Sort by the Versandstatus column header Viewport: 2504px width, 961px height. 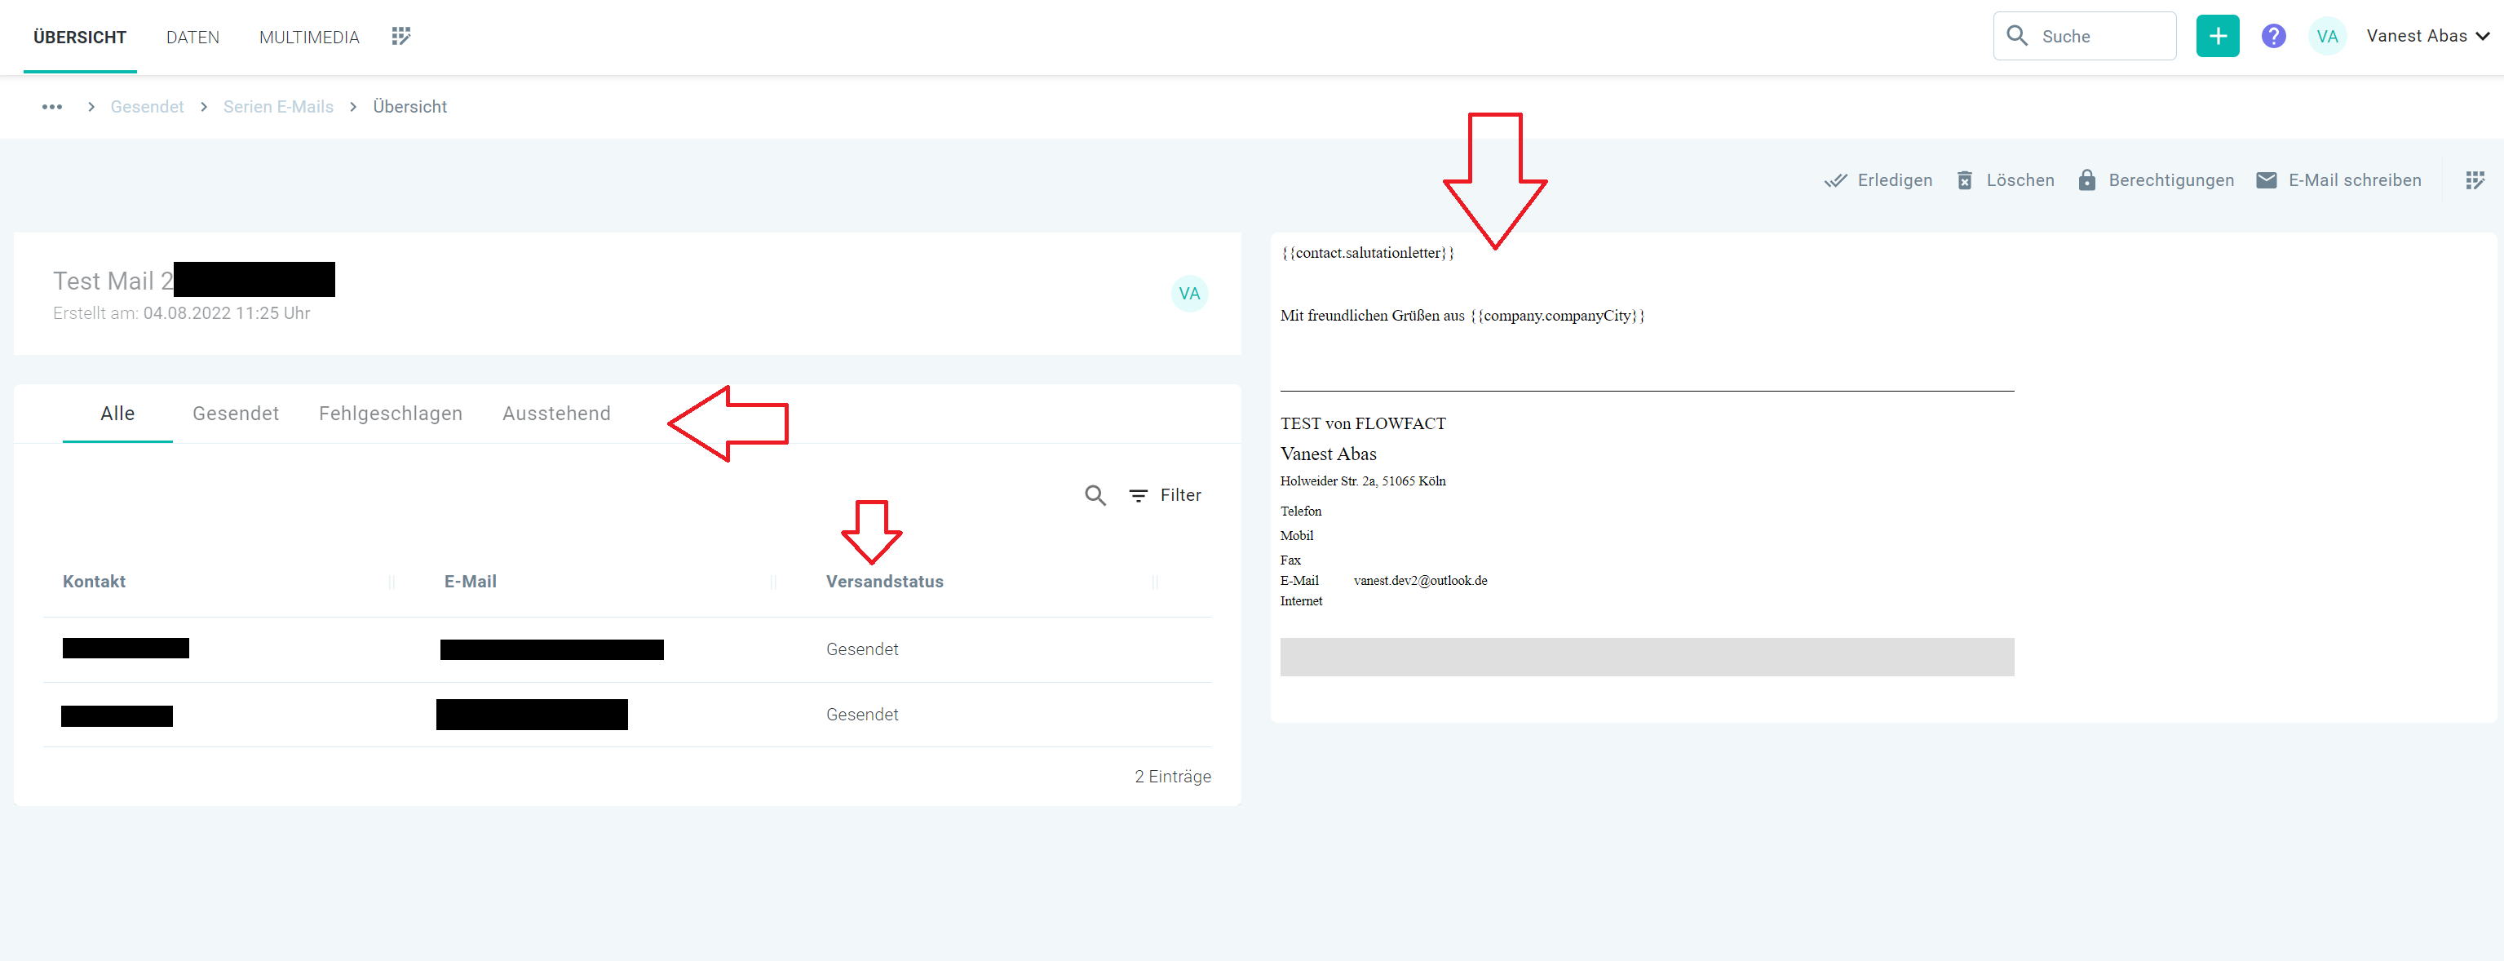click(885, 582)
